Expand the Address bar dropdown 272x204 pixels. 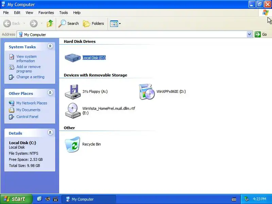[249, 34]
